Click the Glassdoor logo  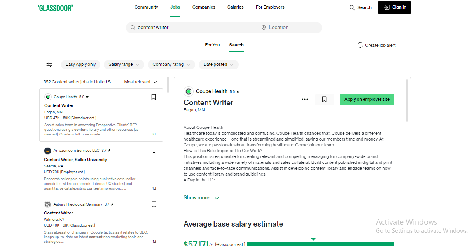click(55, 7)
